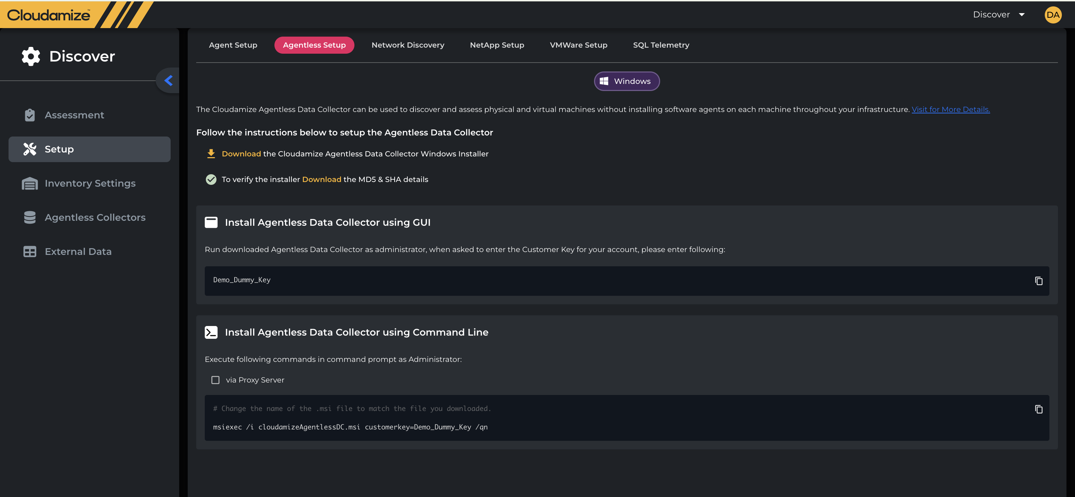Switch to Network Discovery tab

tap(408, 45)
